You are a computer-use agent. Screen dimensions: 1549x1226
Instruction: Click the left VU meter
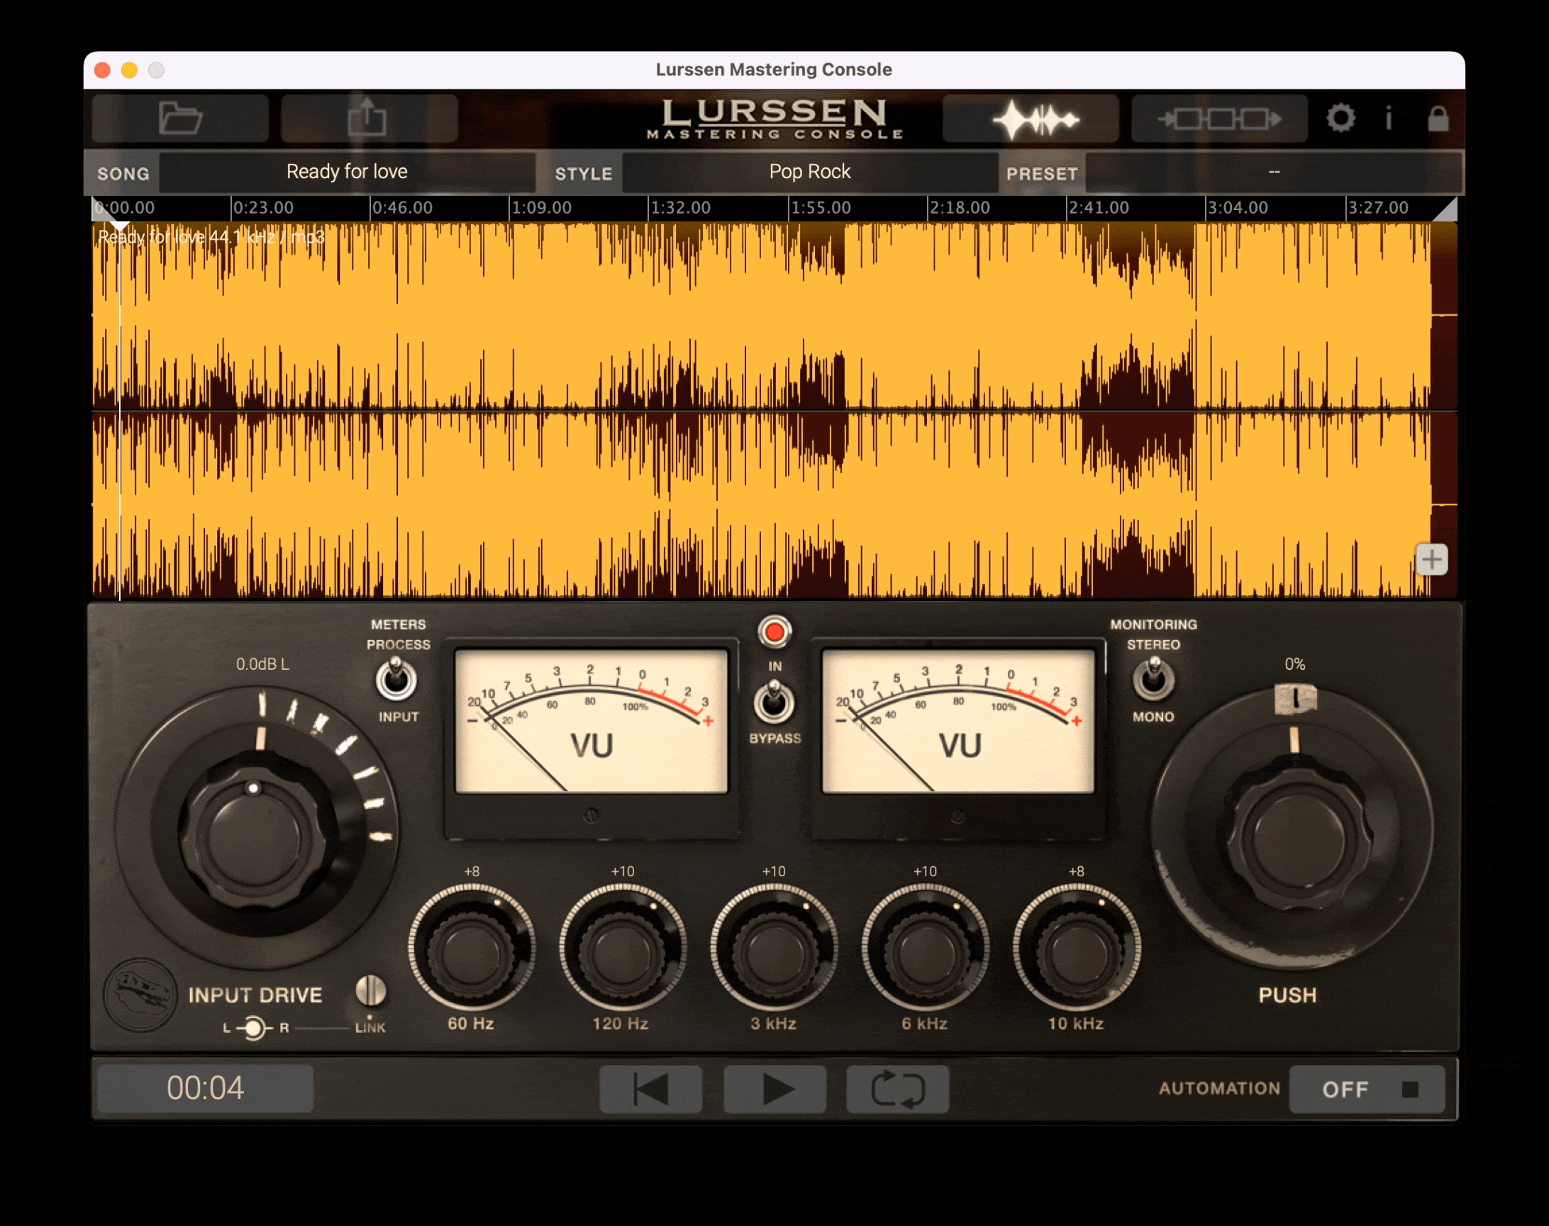(592, 722)
